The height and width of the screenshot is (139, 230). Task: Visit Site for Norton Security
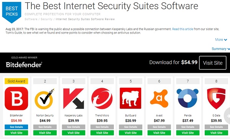coord(45,133)
